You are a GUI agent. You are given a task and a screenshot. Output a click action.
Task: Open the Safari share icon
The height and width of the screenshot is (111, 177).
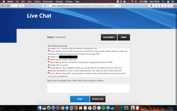click(164, 6)
